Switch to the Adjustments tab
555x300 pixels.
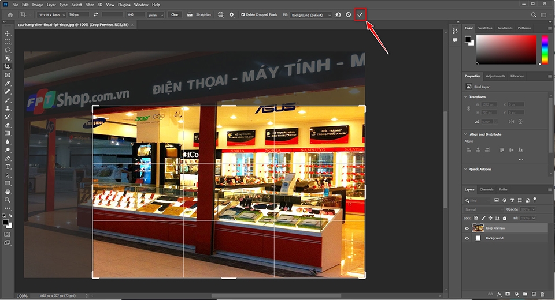(495, 76)
